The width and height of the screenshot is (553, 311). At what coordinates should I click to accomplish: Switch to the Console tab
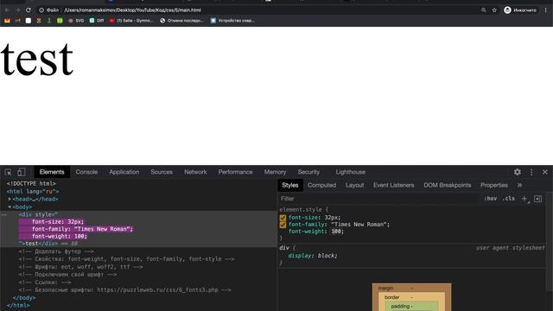[x=86, y=172]
